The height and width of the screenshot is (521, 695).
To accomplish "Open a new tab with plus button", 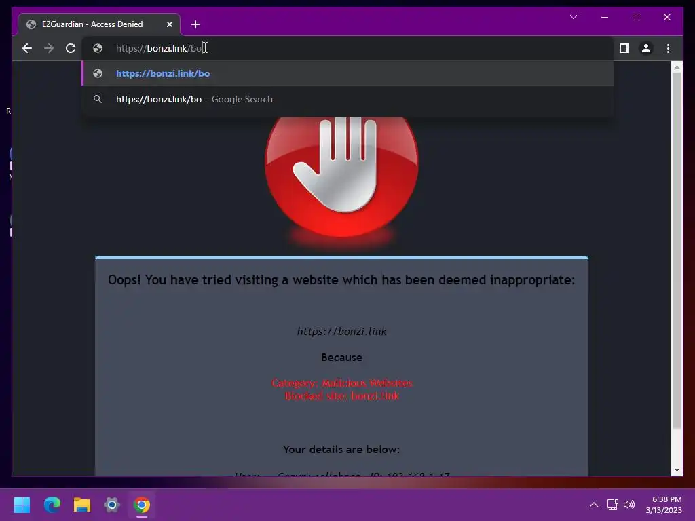I will pyautogui.click(x=195, y=24).
